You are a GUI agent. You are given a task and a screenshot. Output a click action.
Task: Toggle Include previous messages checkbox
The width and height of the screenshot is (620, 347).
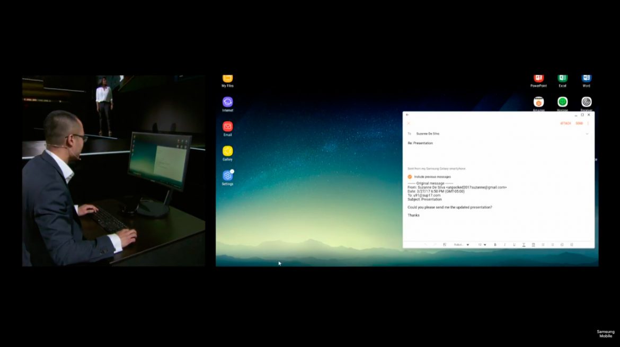[x=410, y=176]
